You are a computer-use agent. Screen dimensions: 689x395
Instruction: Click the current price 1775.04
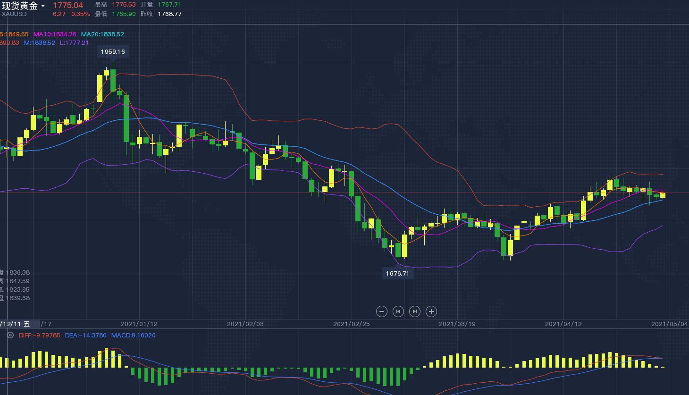point(68,6)
